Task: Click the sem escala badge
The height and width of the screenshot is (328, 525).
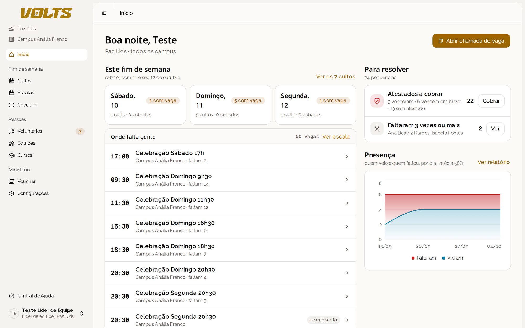Action: (323, 320)
